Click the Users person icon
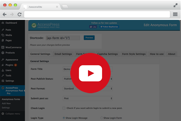The image size is (181, 121). [x=3, y=70]
